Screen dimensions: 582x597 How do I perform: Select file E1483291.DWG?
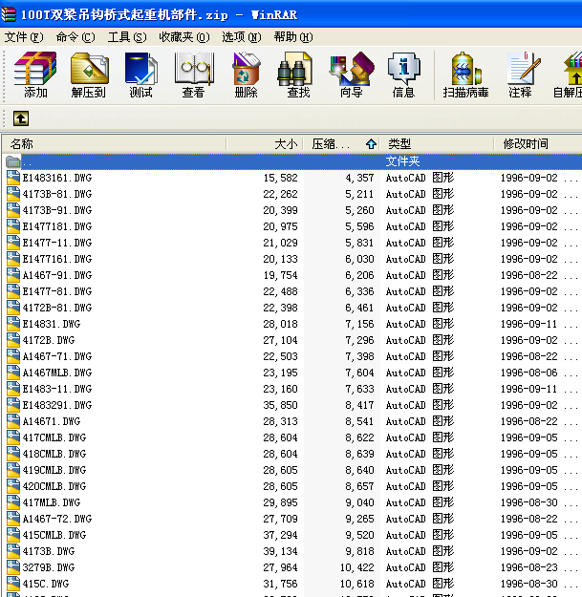click(x=57, y=405)
